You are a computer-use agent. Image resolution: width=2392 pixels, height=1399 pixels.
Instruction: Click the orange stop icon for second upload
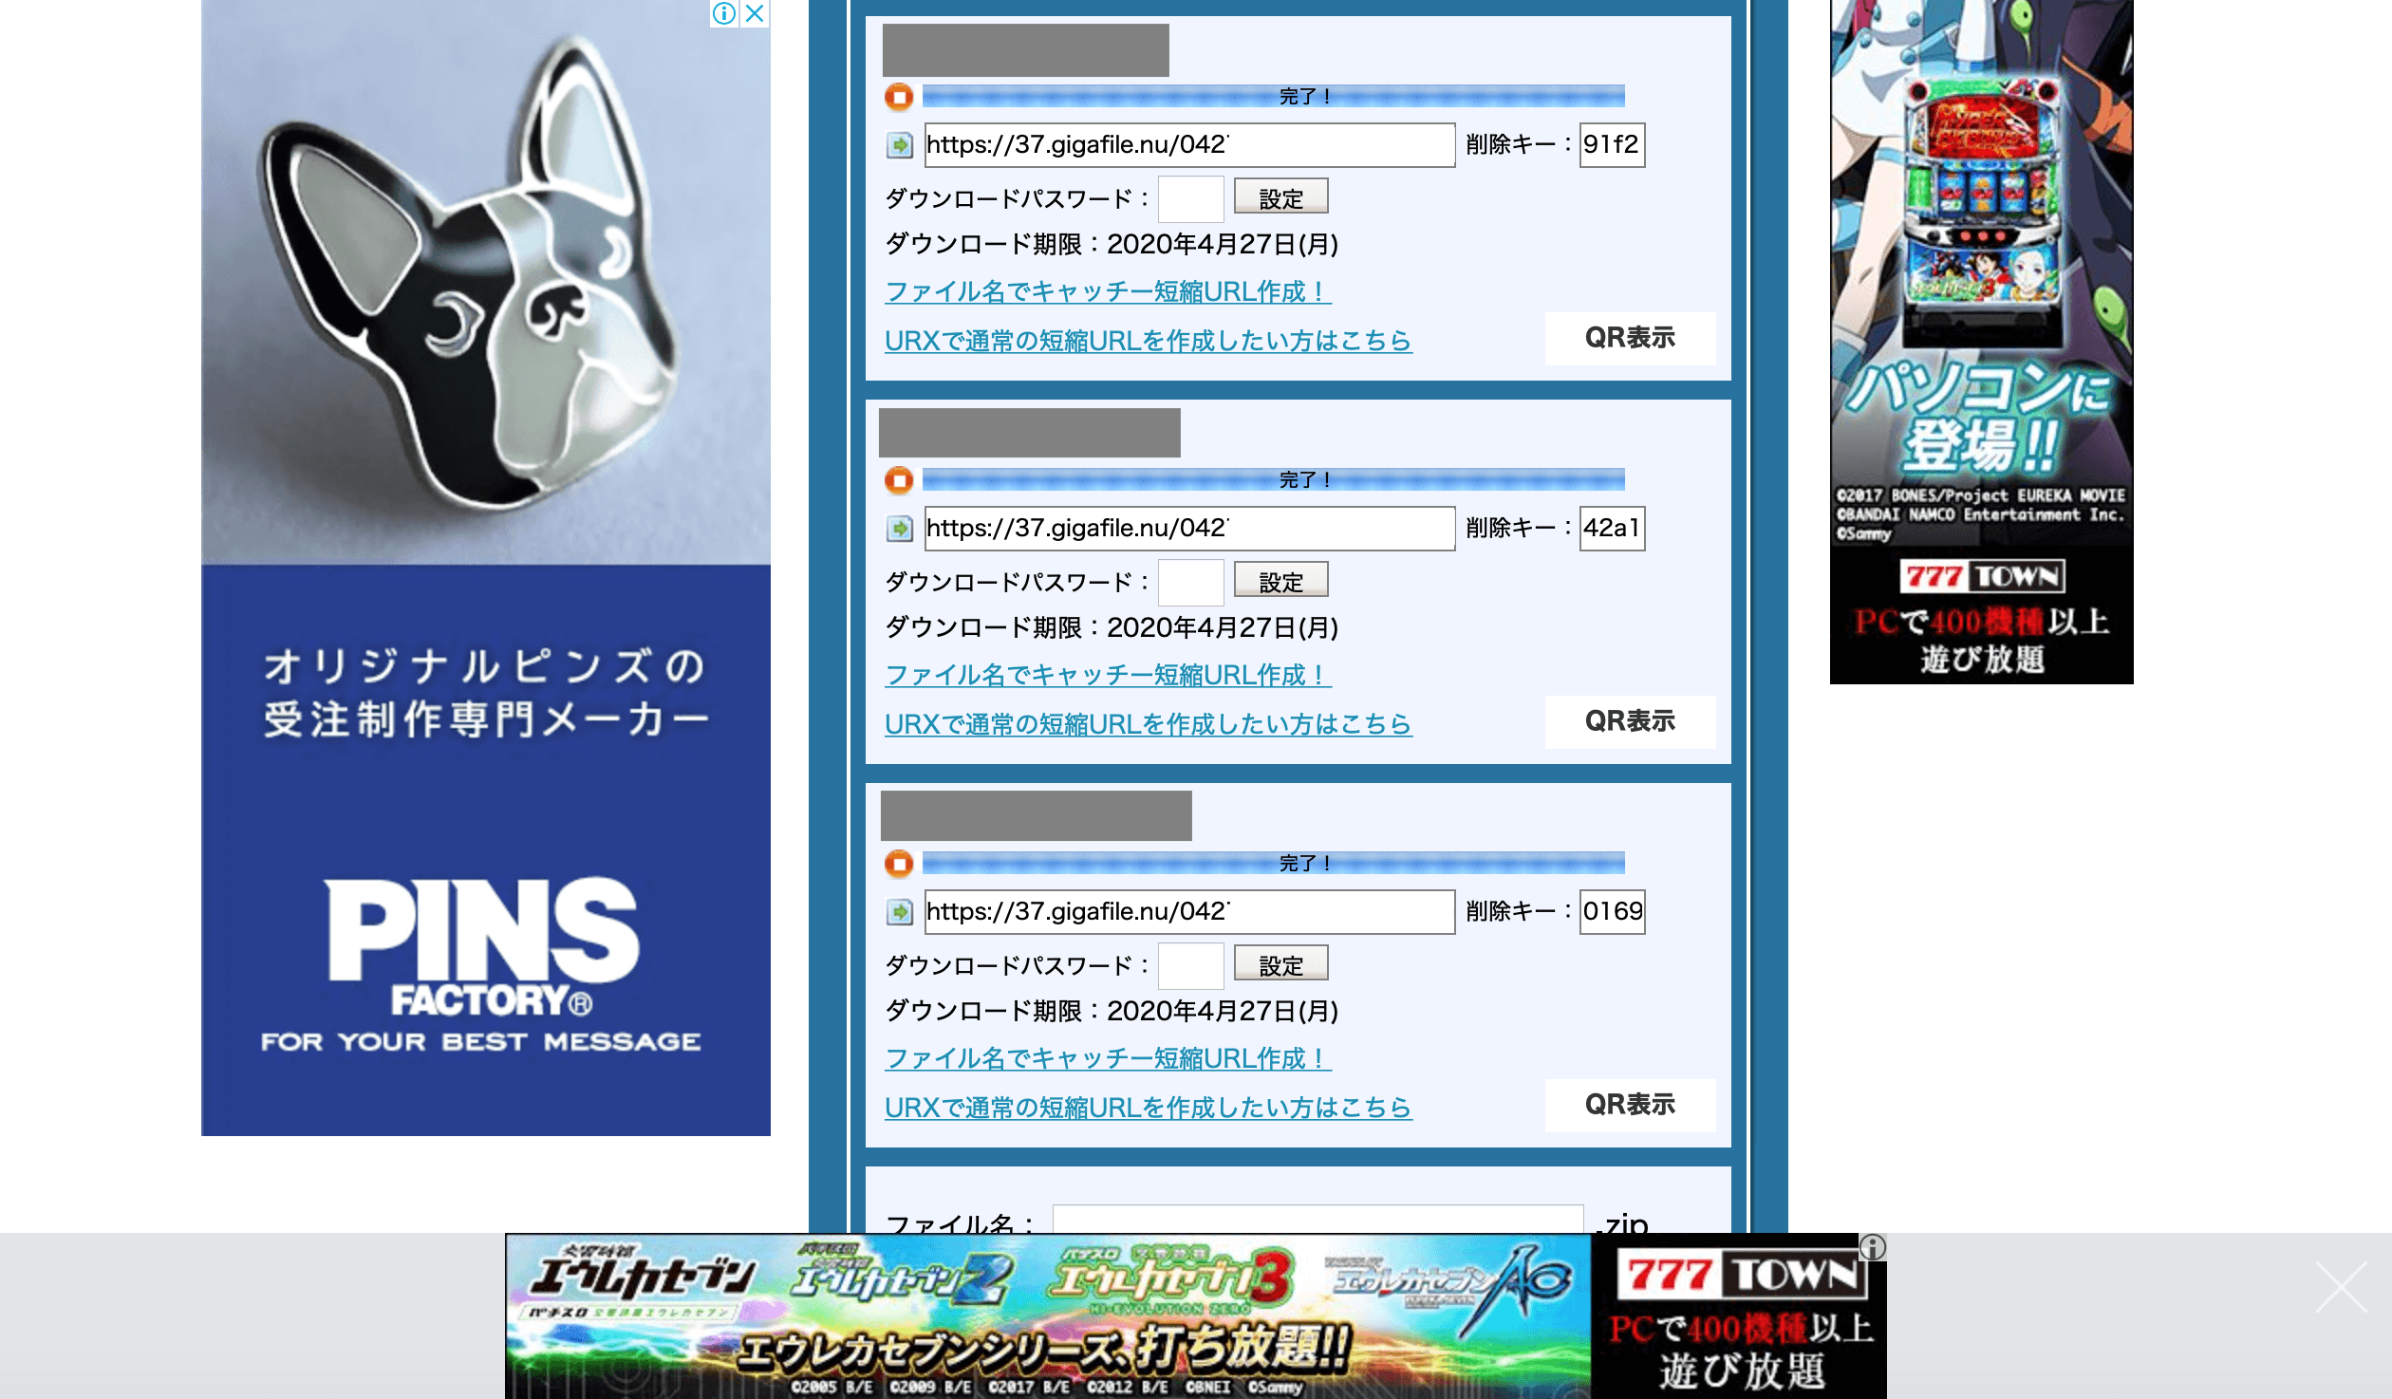tap(900, 479)
